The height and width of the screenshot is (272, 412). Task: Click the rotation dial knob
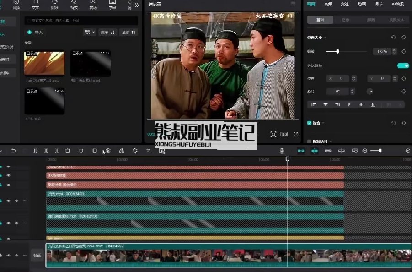point(370,92)
